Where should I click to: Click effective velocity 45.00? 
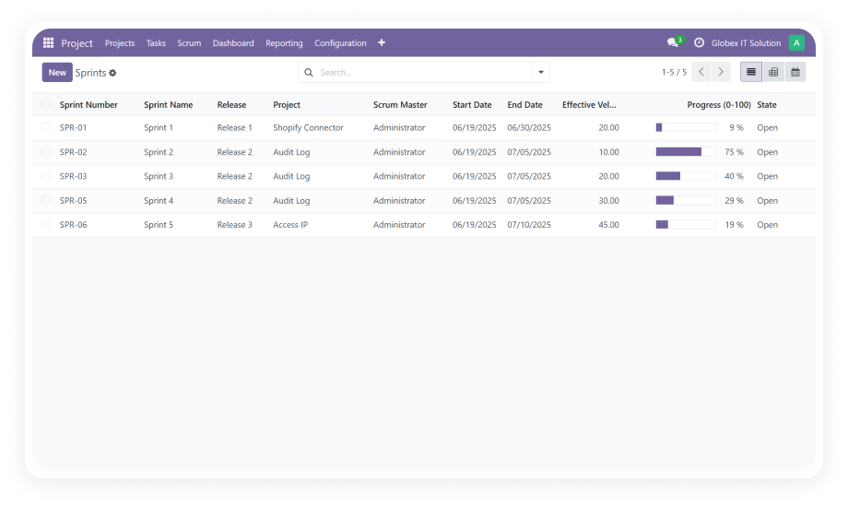(x=608, y=225)
